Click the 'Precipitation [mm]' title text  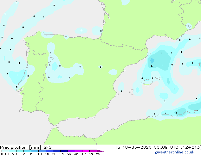(21, 147)
